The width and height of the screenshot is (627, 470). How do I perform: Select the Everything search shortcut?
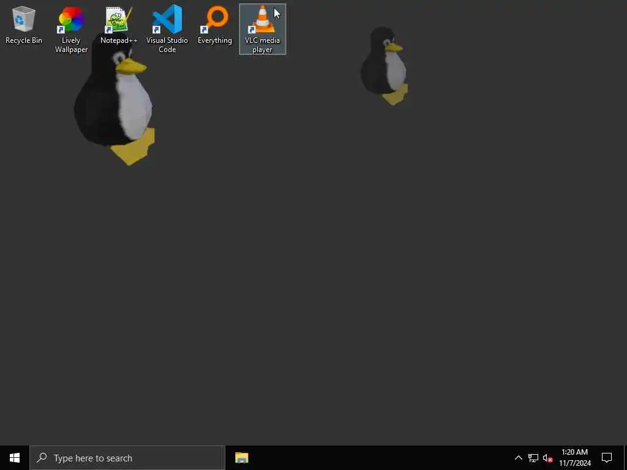(x=215, y=24)
